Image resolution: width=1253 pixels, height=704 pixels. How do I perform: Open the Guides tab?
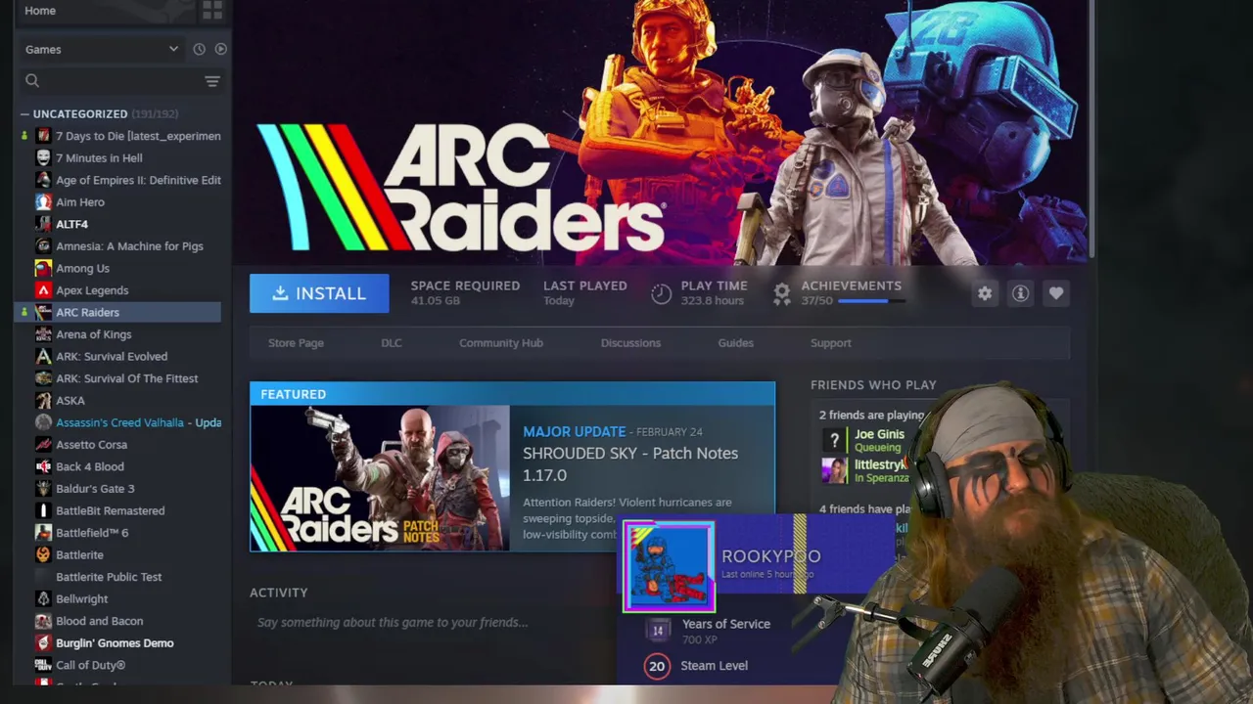pos(735,343)
